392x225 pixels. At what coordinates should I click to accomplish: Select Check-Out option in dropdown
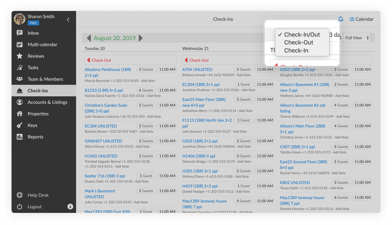coord(302,42)
